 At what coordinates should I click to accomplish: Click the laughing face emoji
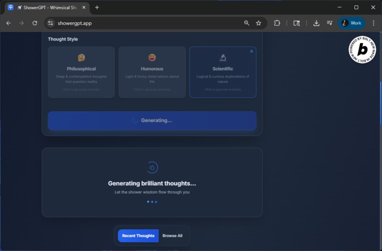click(x=152, y=57)
